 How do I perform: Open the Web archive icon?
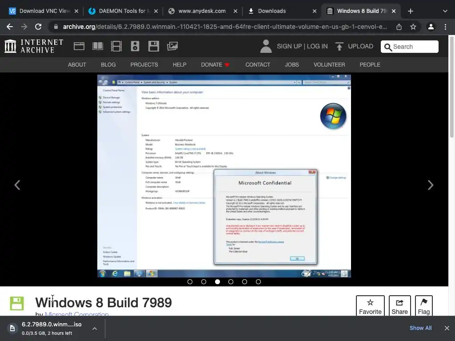click(79, 46)
